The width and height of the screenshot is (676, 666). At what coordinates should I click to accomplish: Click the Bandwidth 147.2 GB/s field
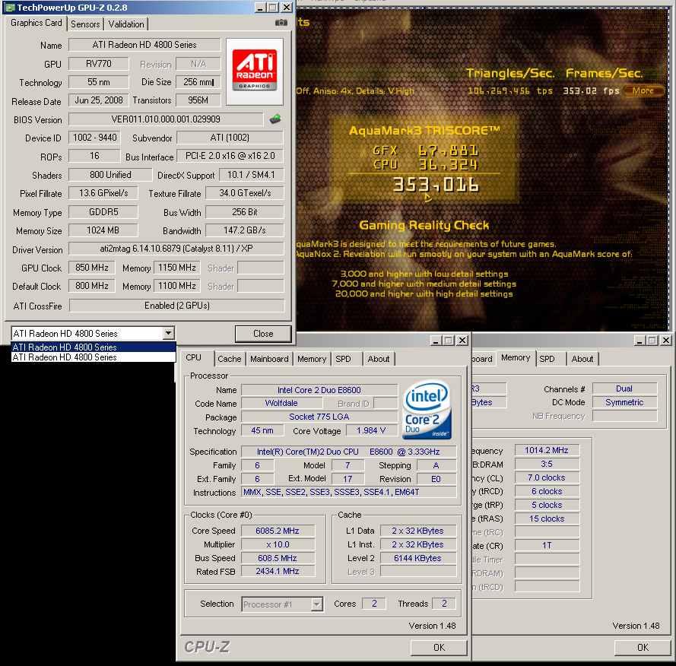[x=244, y=230]
